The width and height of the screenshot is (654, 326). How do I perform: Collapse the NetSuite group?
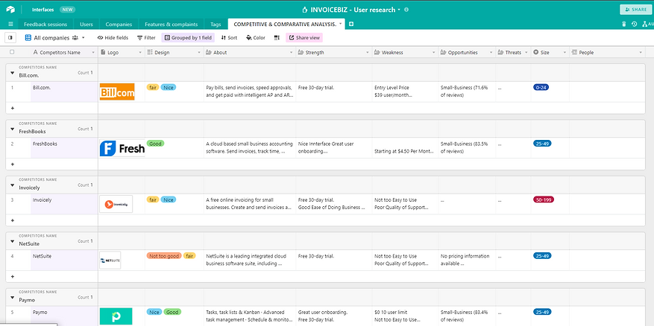12,241
